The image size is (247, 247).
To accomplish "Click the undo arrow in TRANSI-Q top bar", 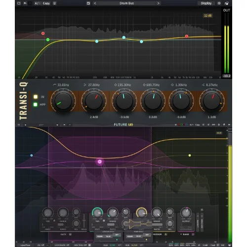I will tap(25, 3).
